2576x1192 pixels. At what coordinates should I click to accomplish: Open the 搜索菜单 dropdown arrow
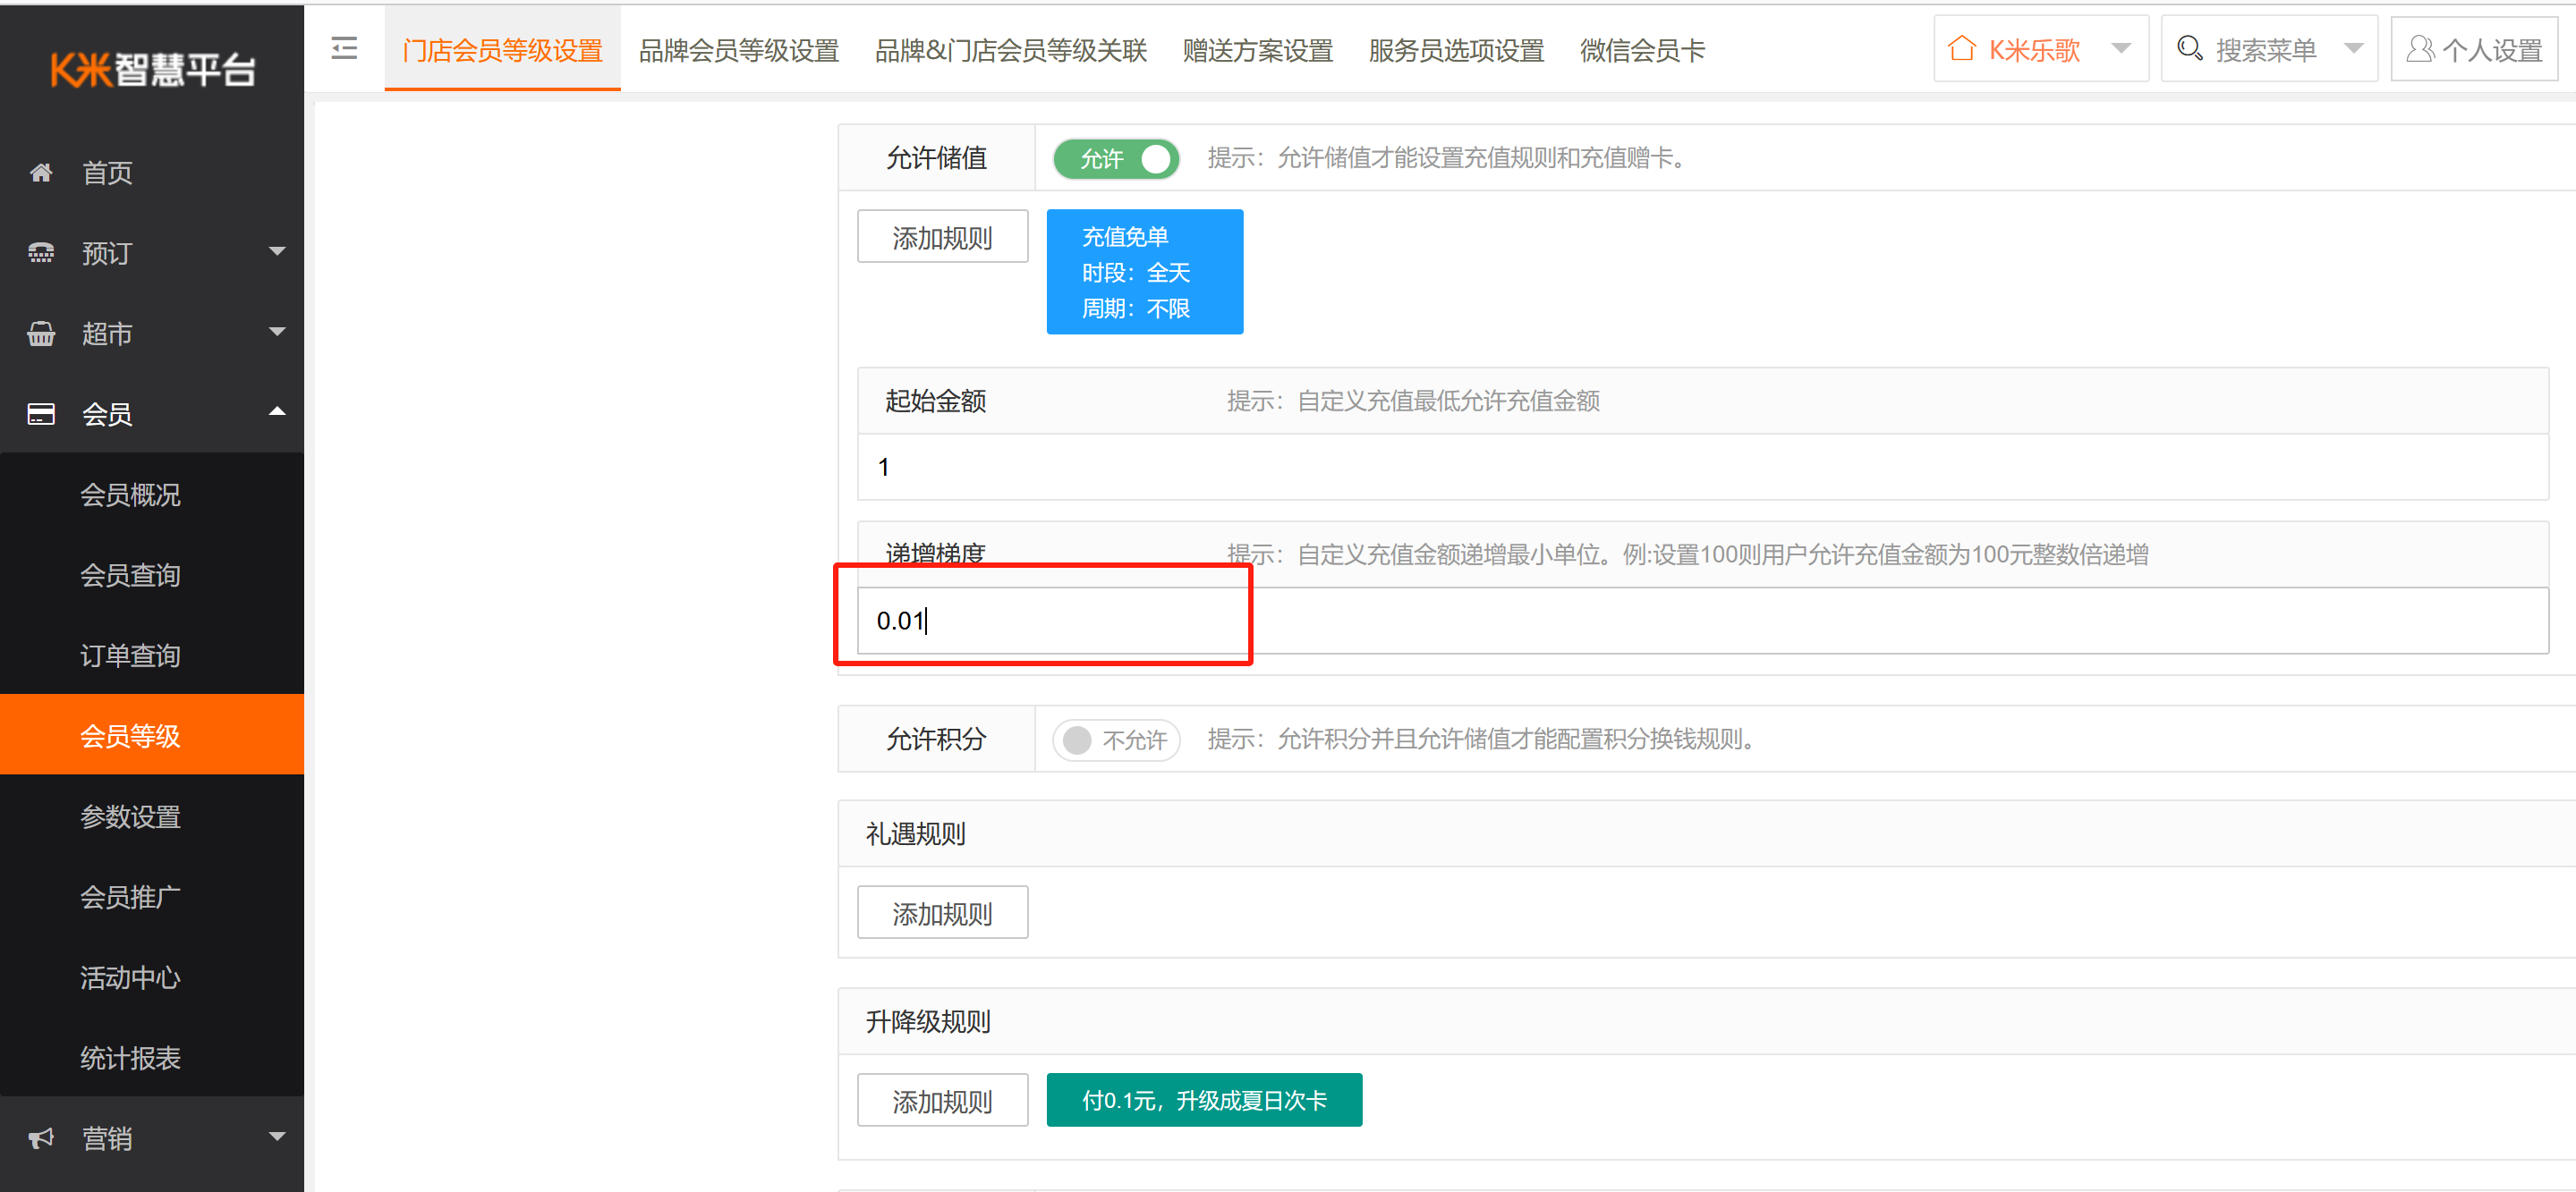click(2353, 48)
